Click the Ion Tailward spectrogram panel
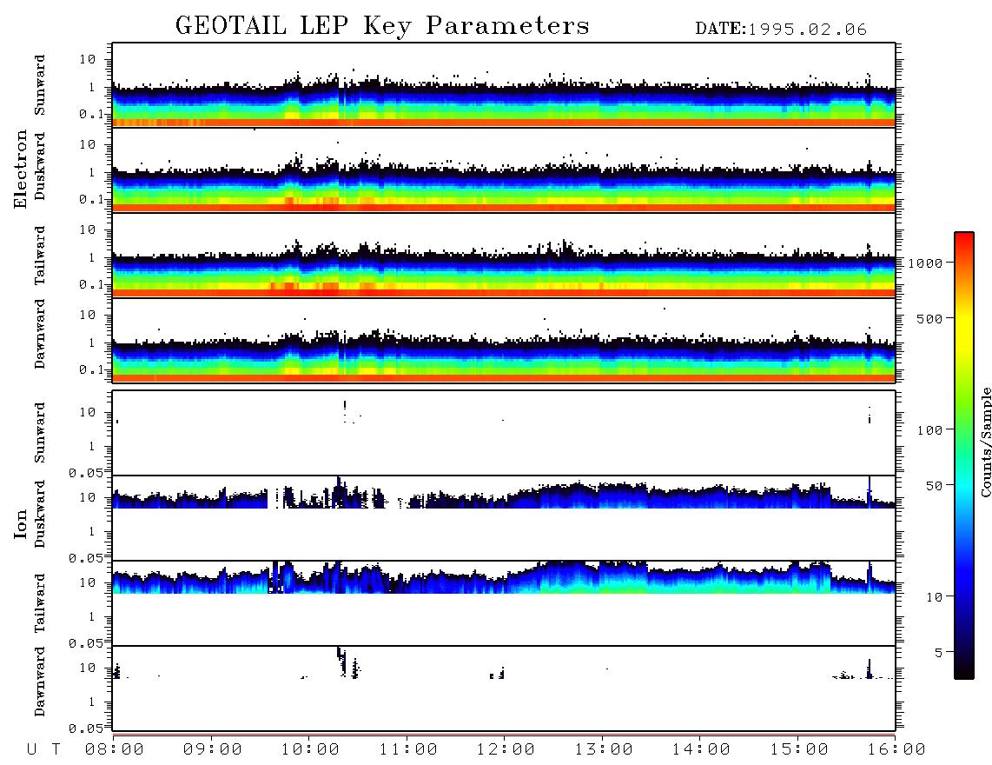992x765 pixels. click(x=504, y=603)
